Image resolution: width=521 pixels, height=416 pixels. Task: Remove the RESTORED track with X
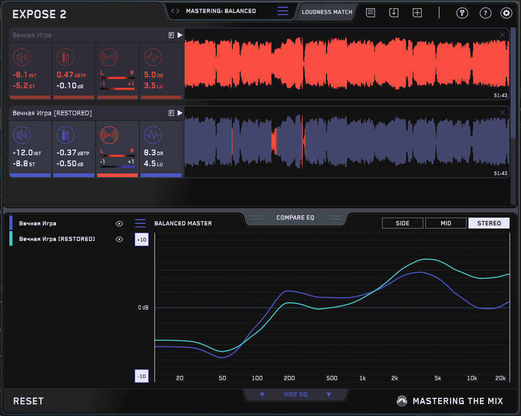coord(502,113)
